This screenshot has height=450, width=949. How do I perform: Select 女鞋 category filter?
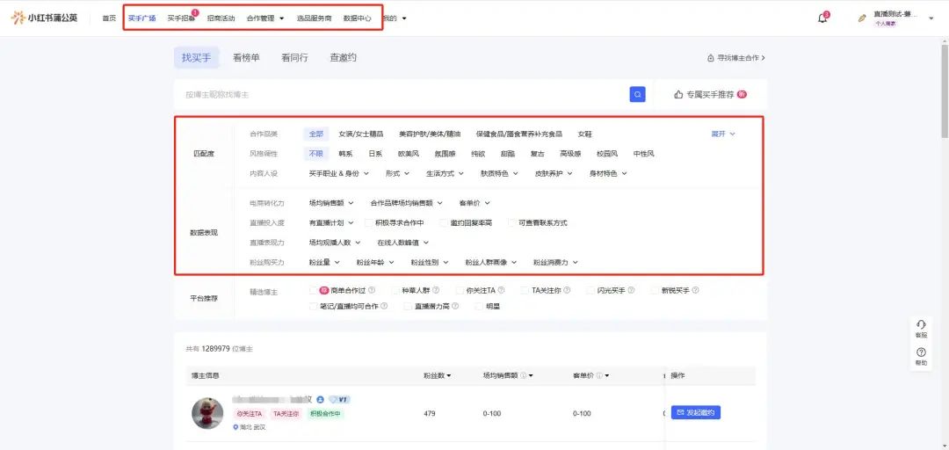(x=585, y=134)
